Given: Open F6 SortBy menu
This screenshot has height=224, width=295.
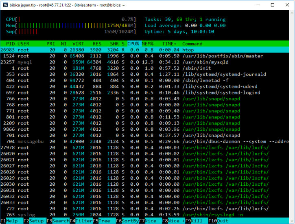Looking at the screenshot, I should tap(127, 221).
